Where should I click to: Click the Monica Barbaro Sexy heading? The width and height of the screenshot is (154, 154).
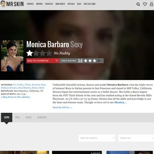[55, 45]
